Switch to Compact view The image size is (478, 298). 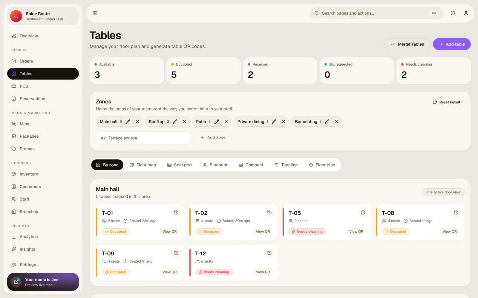click(251, 165)
